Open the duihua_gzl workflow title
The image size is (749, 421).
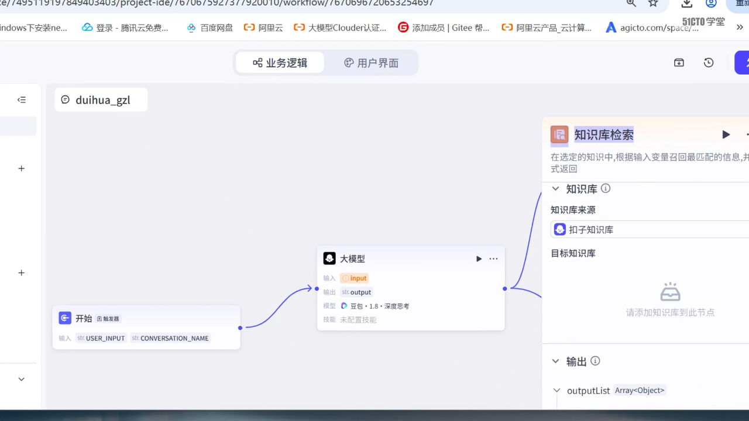pos(101,100)
